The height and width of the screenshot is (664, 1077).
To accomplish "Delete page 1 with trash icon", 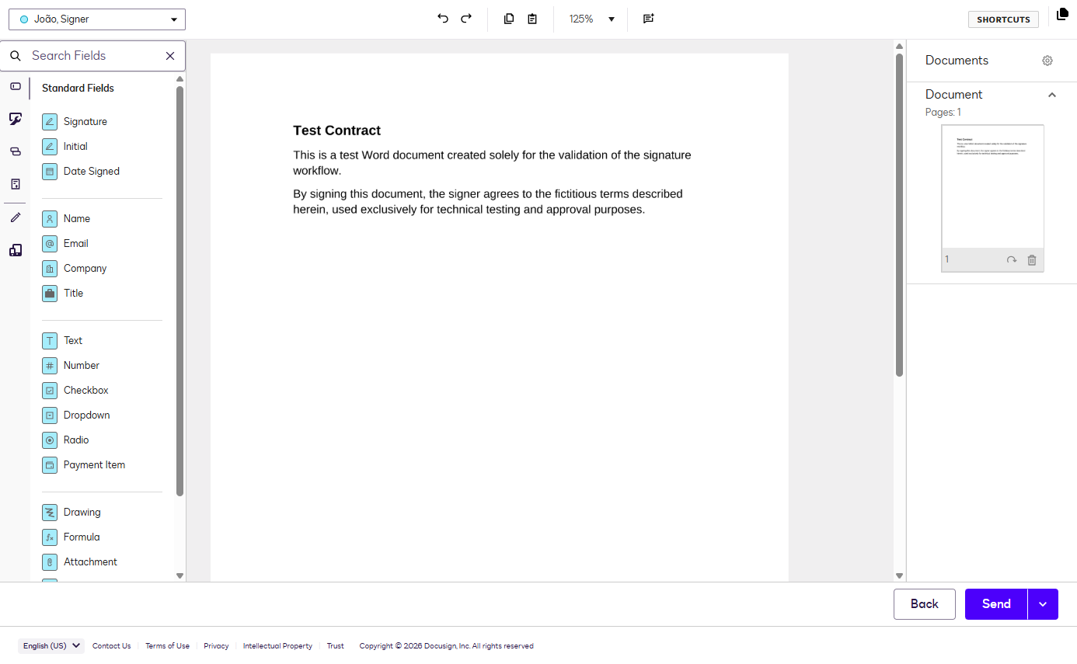I will click(x=1032, y=260).
